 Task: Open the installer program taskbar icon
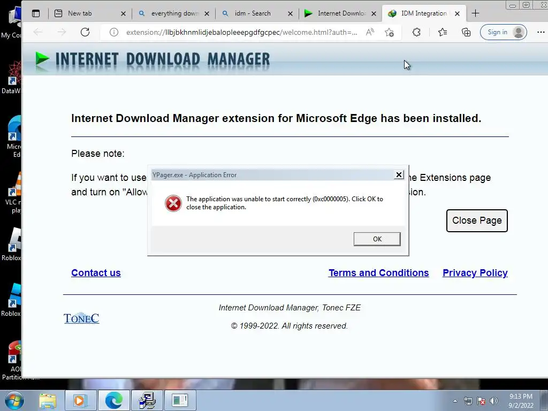coord(148,400)
